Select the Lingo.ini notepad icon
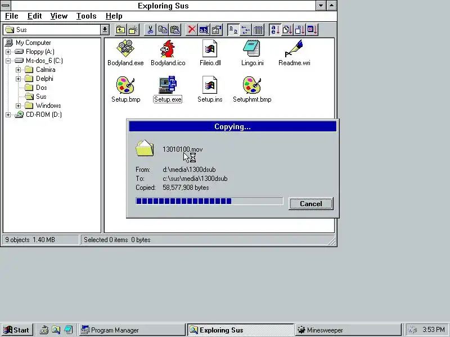450x337 pixels. (x=252, y=53)
